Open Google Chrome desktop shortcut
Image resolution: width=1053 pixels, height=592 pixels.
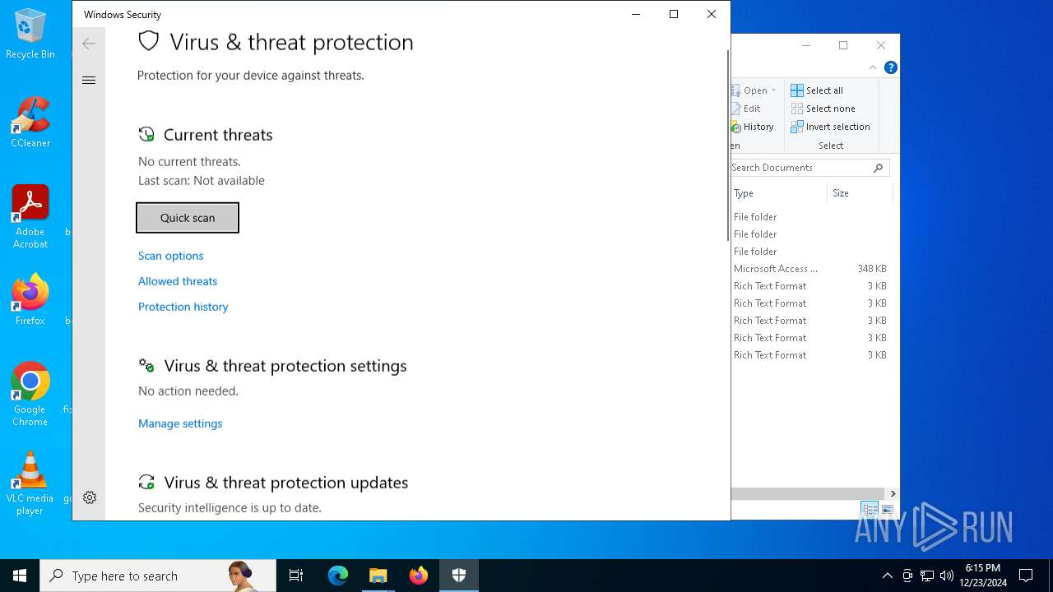(30, 394)
